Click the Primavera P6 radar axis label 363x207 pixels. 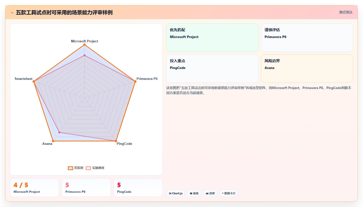pyautogui.click(x=147, y=79)
